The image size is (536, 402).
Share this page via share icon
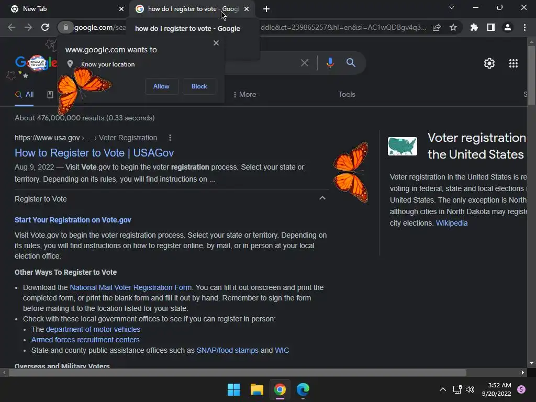click(437, 27)
